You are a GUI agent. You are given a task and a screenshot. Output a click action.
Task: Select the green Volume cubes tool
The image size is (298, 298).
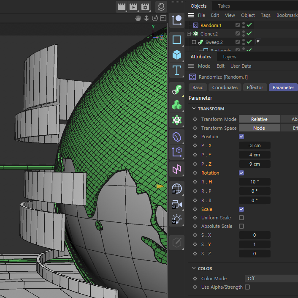(177, 105)
